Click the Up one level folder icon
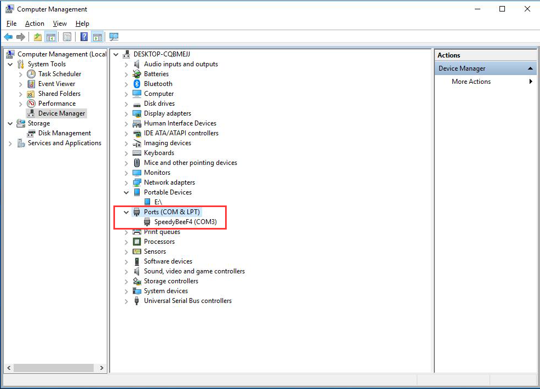 tap(37, 37)
